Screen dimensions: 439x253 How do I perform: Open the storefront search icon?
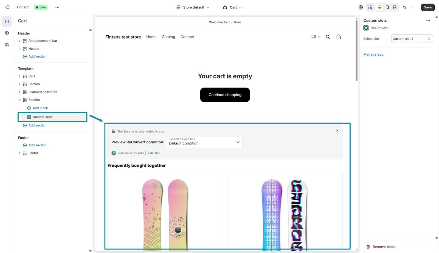pyautogui.click(x=328, y=37)
